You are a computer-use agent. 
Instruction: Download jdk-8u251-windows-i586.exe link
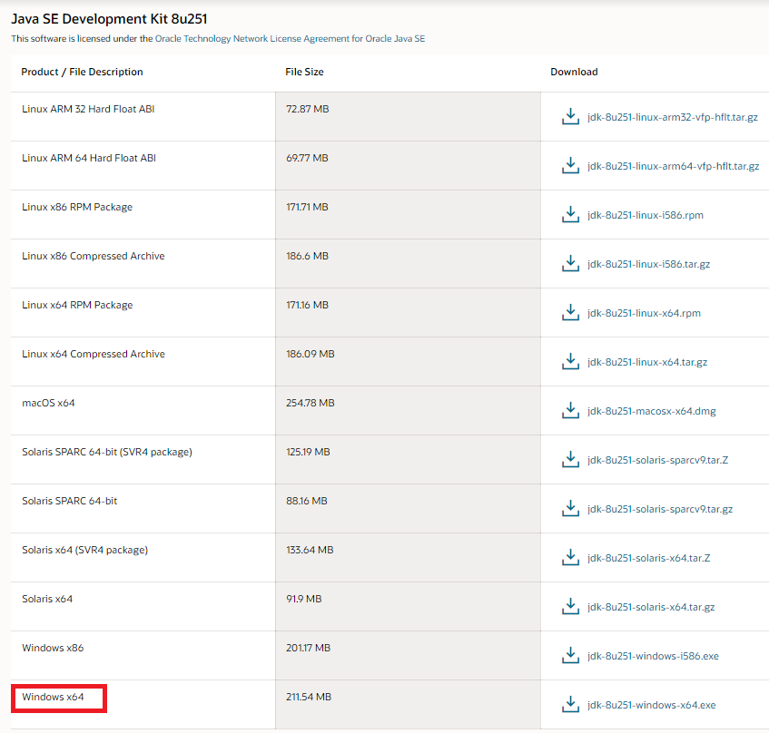point(653,657)
